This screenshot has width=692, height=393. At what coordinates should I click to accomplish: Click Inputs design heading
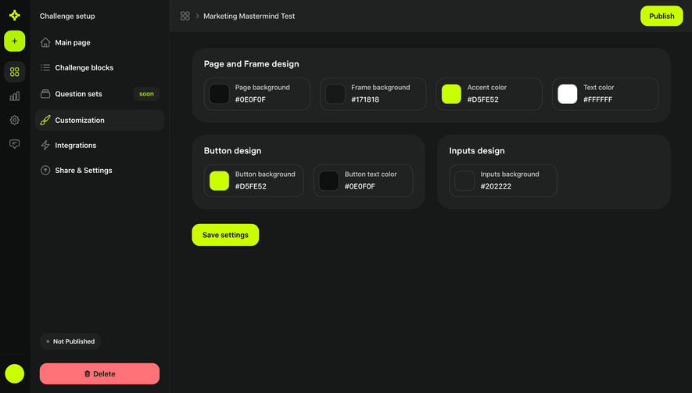coord(477,151)
